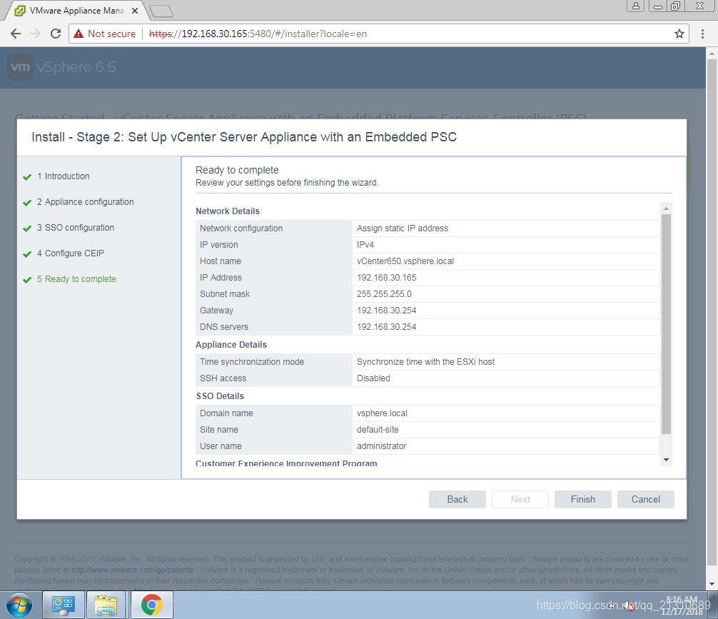Bookmark this page with the star icon

coord(679,34)
